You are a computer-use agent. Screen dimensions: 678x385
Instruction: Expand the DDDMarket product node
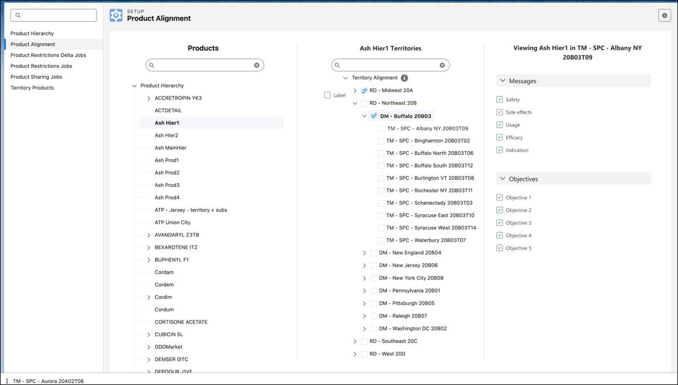pyautogui.click(x=149, y=347)
